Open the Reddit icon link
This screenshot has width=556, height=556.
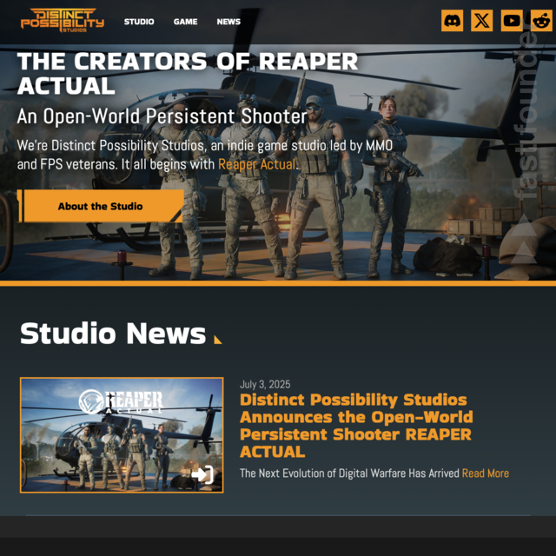tap(541, 21)
